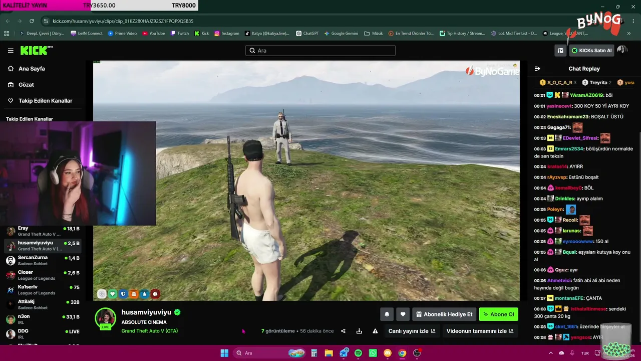Click Videonun tamamını izle button
Viewport: 641px width, 361px height.
point(480,331)
